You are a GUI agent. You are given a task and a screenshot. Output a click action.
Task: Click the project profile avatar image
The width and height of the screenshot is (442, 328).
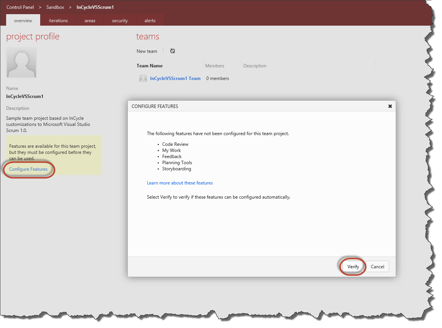click(21, 63)
